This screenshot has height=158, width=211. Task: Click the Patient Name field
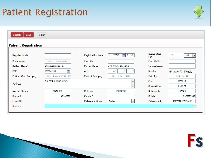(57, 66)
